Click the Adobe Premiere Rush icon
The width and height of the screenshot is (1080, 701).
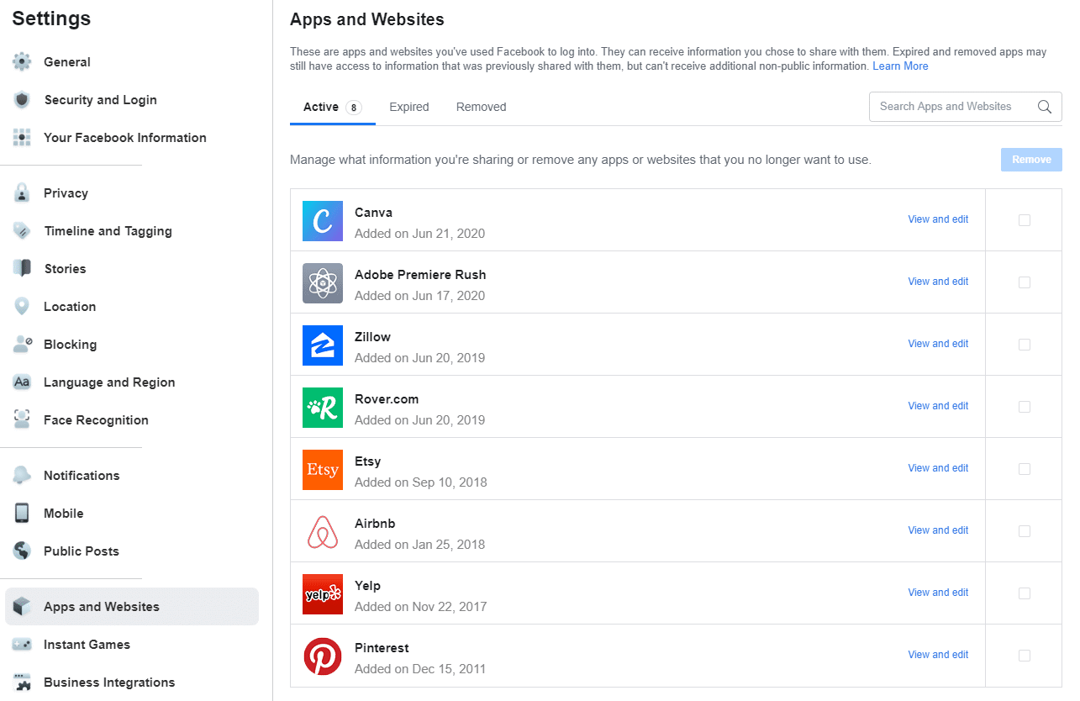point(323,283)
